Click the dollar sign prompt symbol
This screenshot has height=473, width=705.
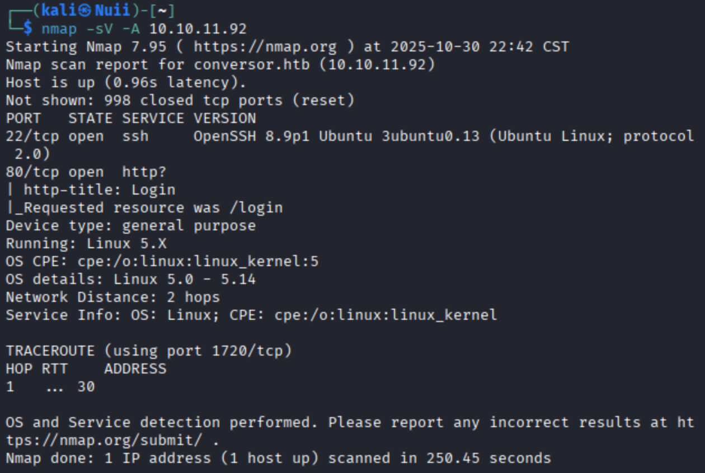tap(27, 29)
